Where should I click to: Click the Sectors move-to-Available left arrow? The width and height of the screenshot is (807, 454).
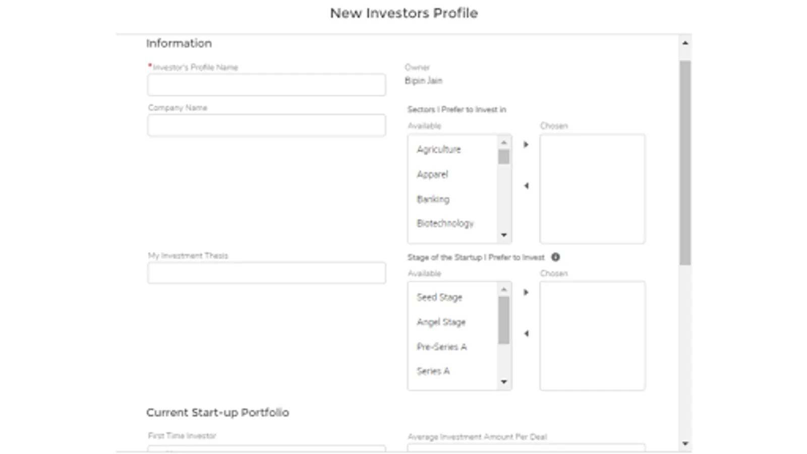coord(526,186)
